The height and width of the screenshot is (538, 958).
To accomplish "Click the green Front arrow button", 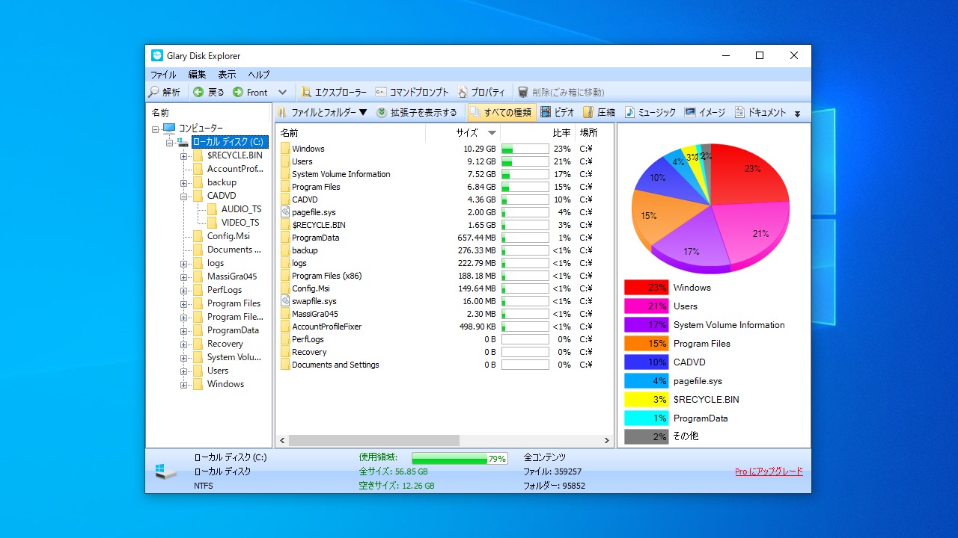I will click(x=250, y=92).
